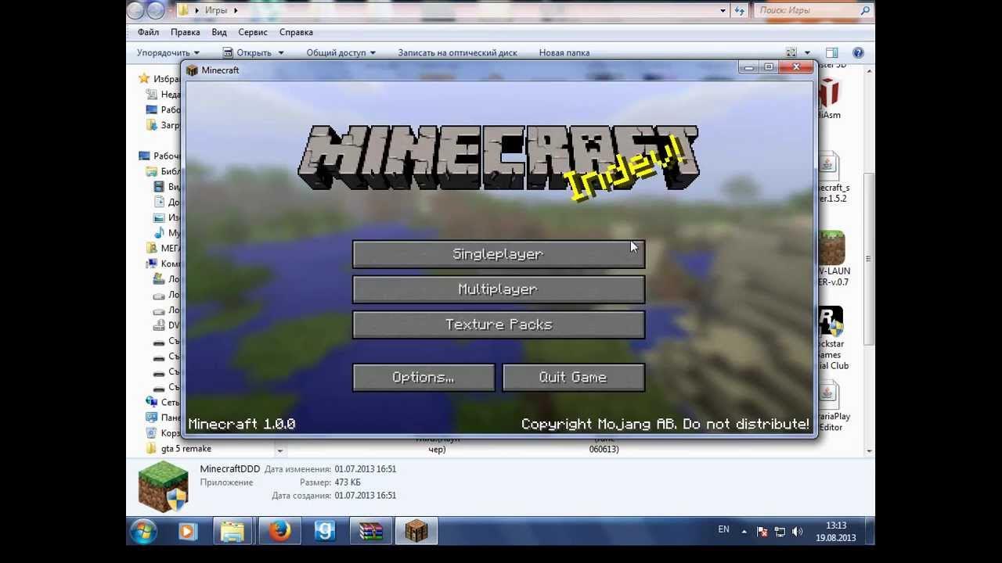Go back with Explorer's back arrow
Viewport: 1002px width, 563px height.
(136, 10)
